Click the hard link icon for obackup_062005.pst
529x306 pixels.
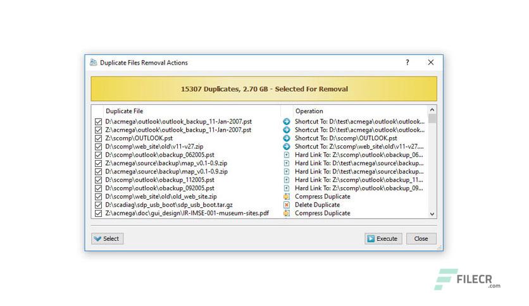pos(287,155)
